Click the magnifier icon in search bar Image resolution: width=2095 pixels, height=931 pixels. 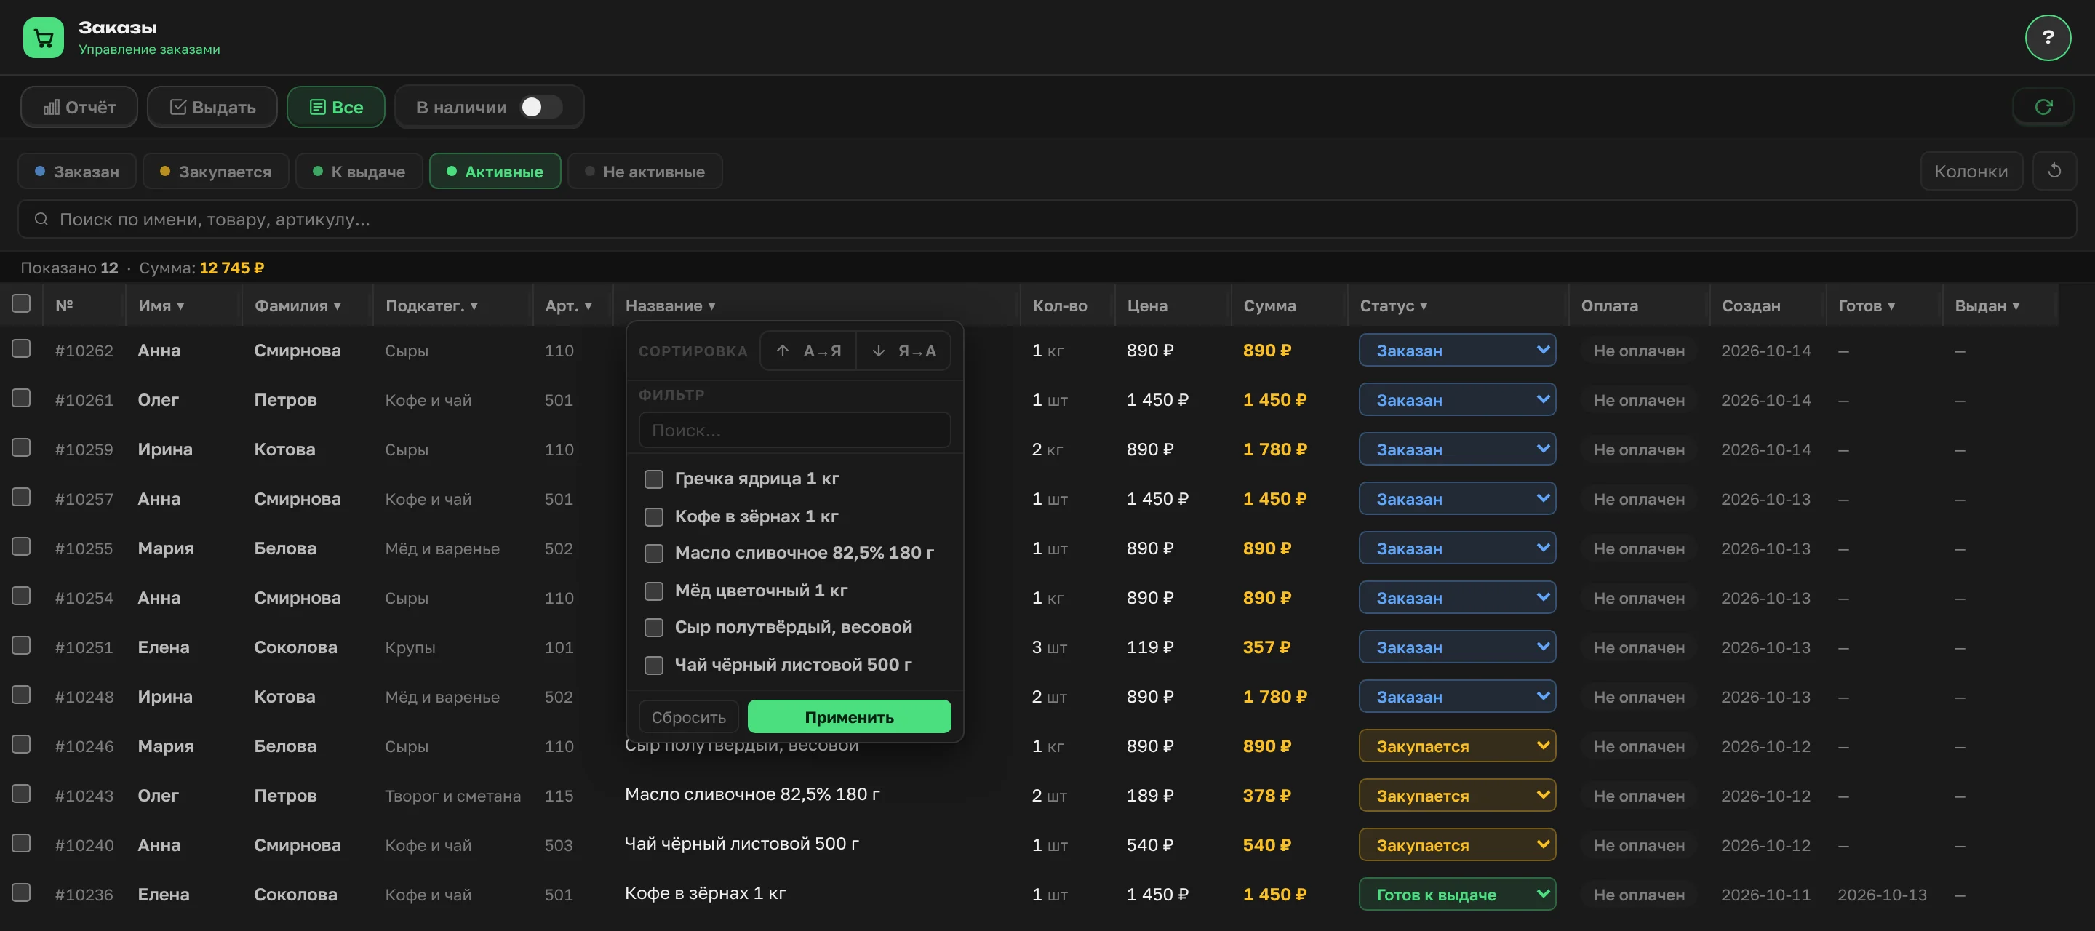(x=41, y=220)
